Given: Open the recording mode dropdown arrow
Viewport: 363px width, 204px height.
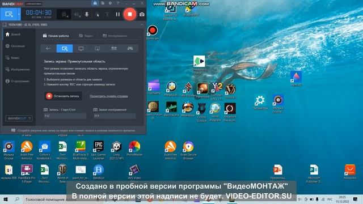Looking at the screenshot, I should click(x=19, y=14).
